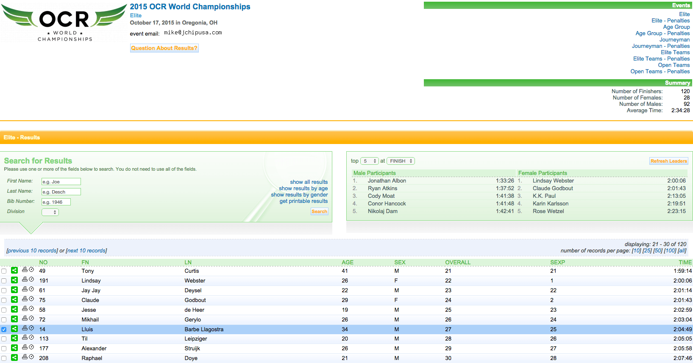Screen dimensions: 693x363
Task: Click the stopwatch icon for Jay Jay Deysel
Action: (x=31, y=289)
